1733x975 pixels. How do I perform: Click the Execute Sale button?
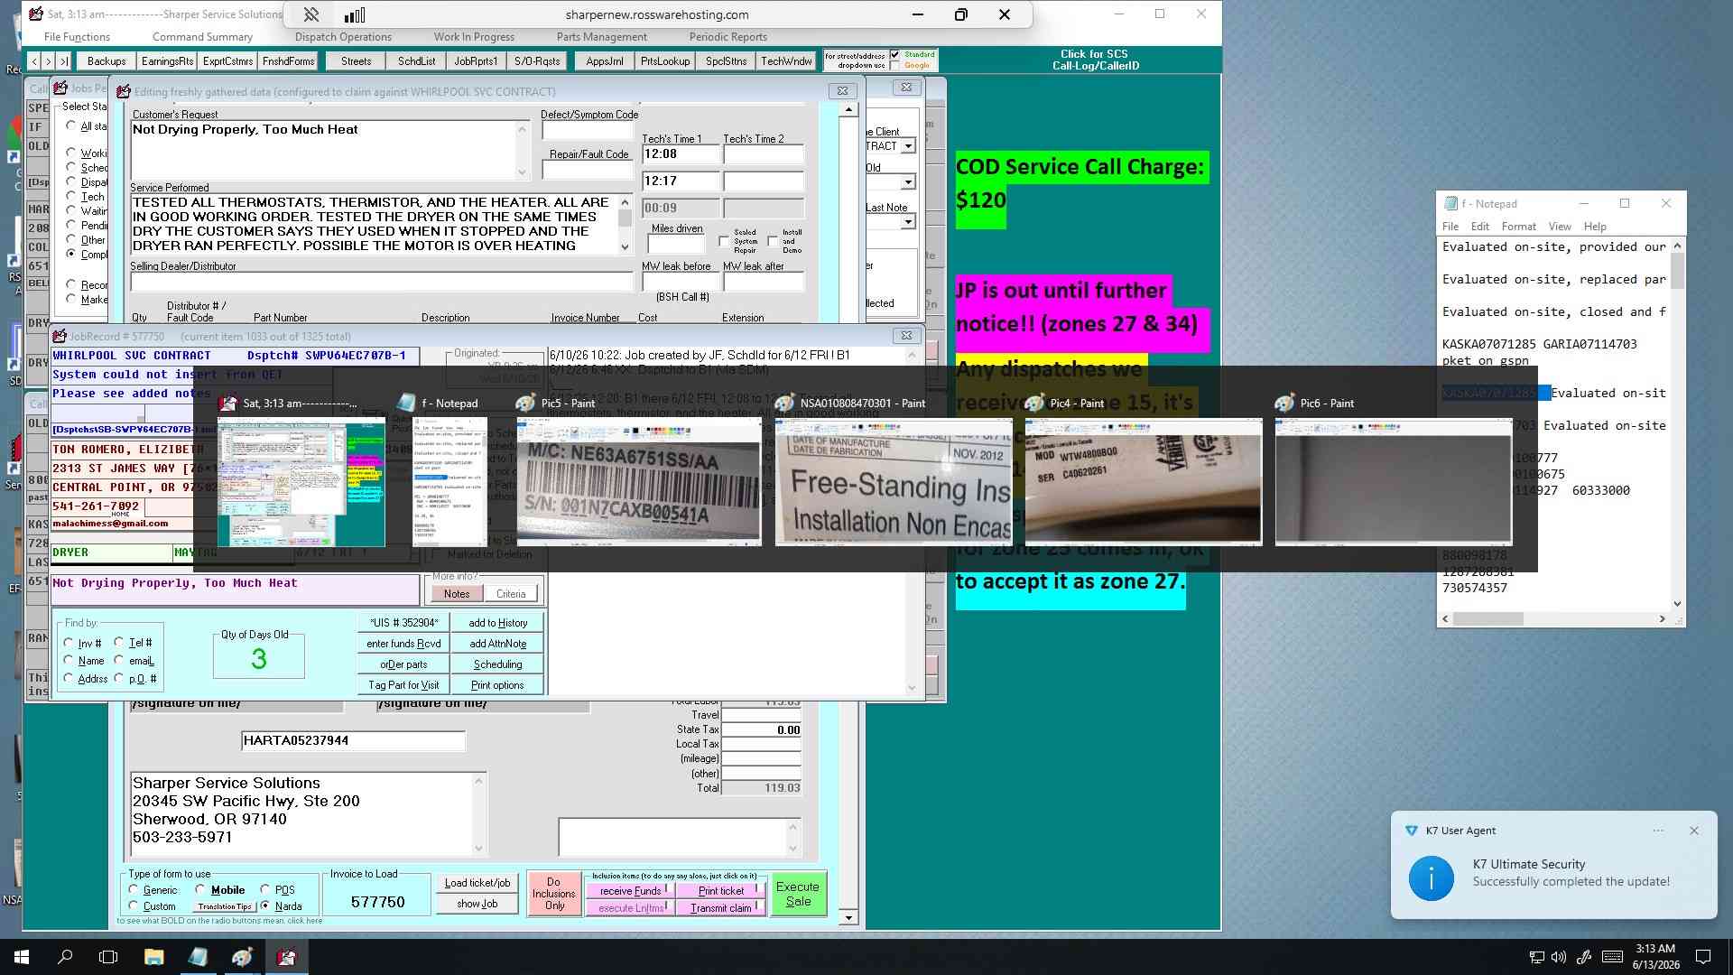pyautogui.click(x=798, y=895)
